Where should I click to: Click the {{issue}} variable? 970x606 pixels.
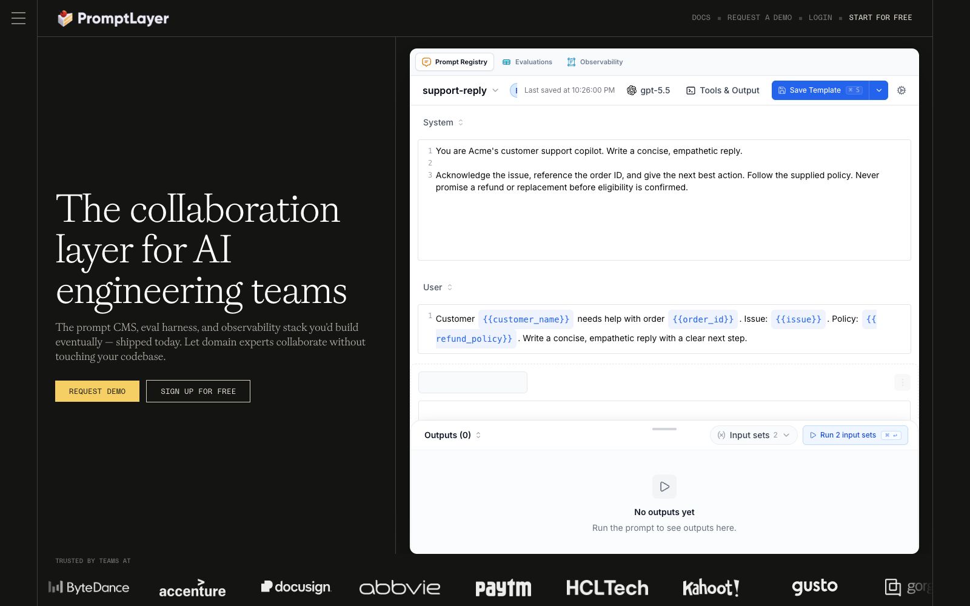tap(798, 319)
